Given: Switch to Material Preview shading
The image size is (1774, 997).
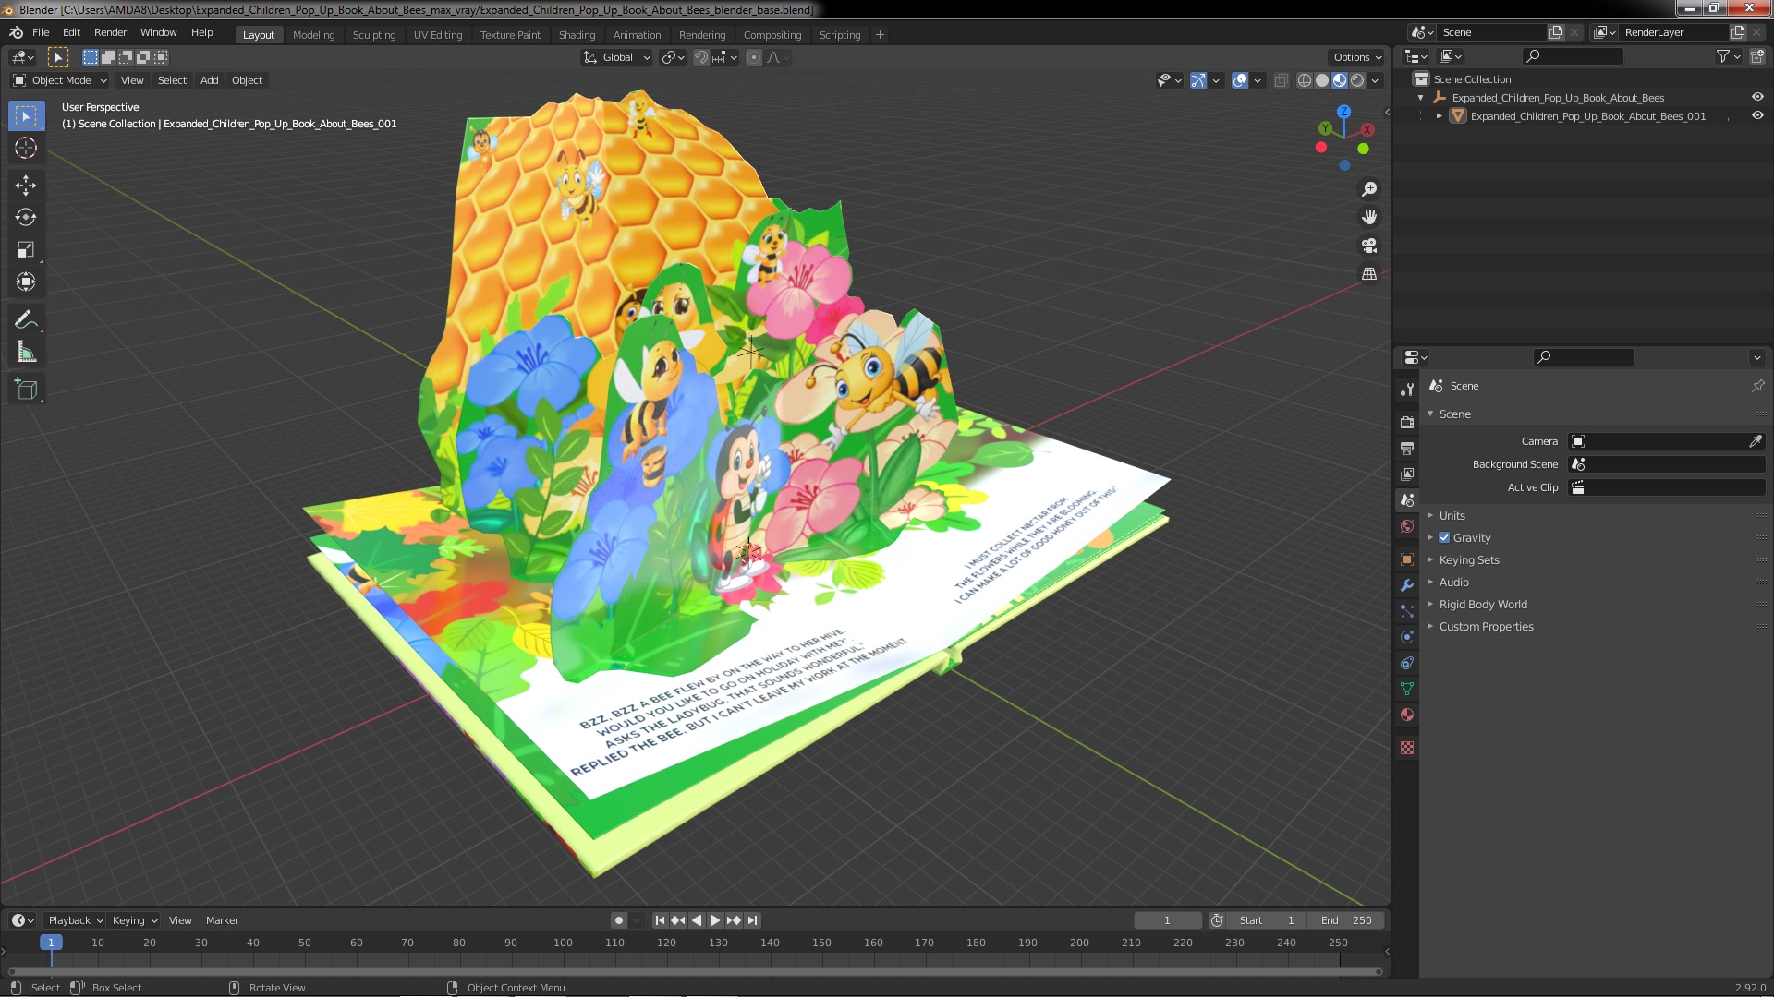Looking at the screenshot, I should tap(1340, 80).
